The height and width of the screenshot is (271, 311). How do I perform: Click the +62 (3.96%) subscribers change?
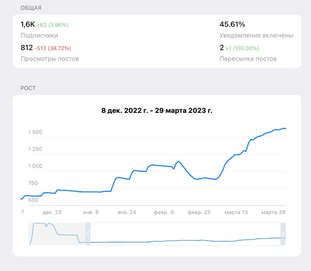52,25
